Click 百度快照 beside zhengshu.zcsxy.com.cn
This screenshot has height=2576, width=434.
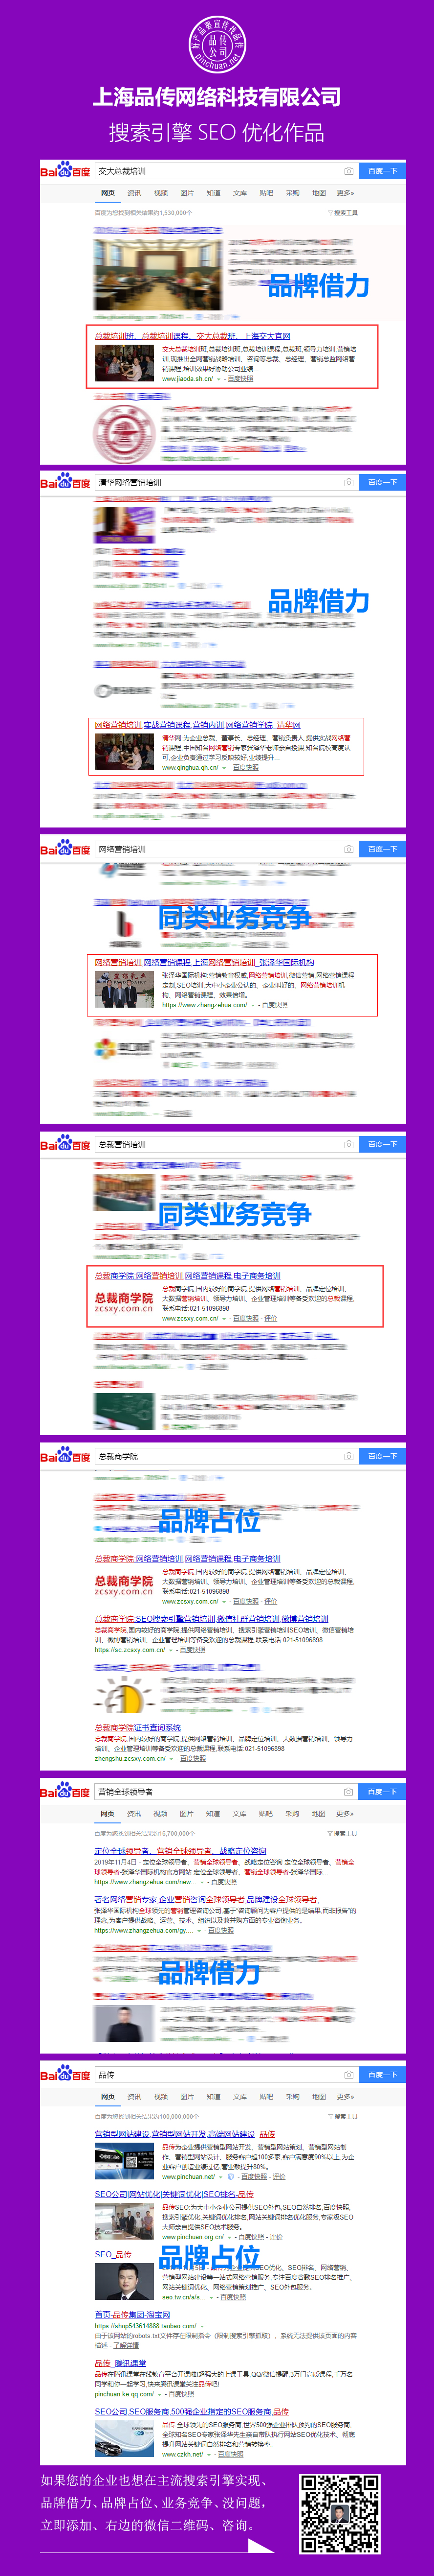193,1758
